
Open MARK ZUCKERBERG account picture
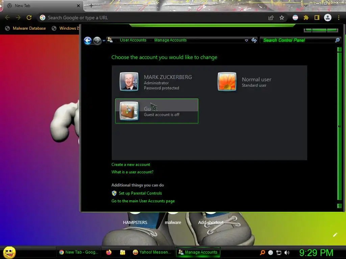(129, 82)
